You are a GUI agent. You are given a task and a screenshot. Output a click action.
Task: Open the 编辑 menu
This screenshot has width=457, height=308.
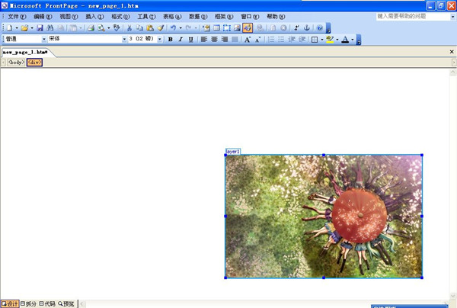(x=43, y=17)
